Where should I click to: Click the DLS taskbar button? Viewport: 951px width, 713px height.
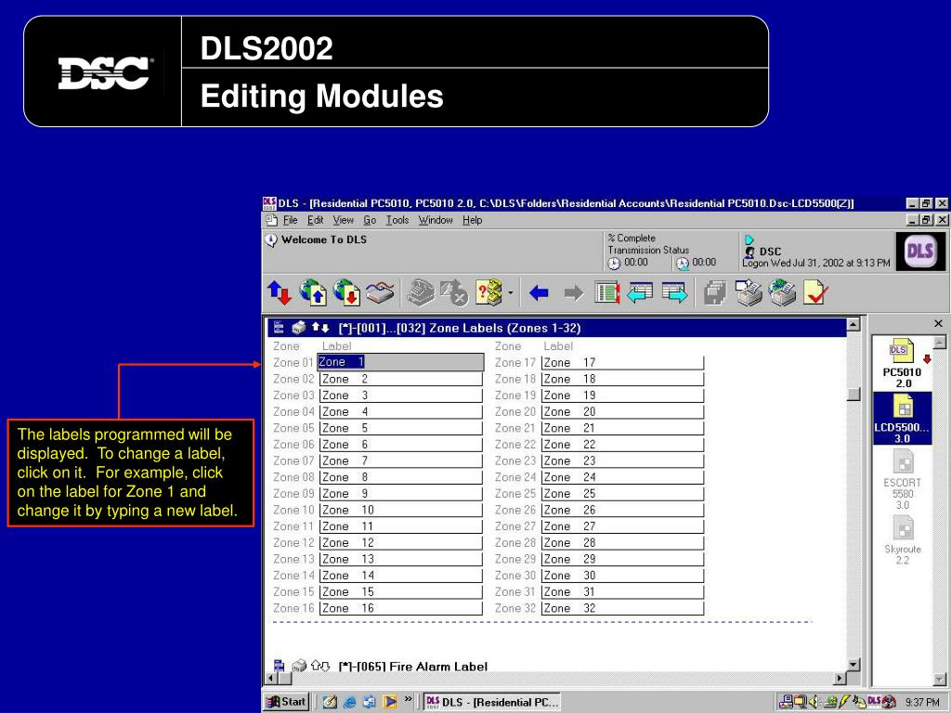coord(492,702)
